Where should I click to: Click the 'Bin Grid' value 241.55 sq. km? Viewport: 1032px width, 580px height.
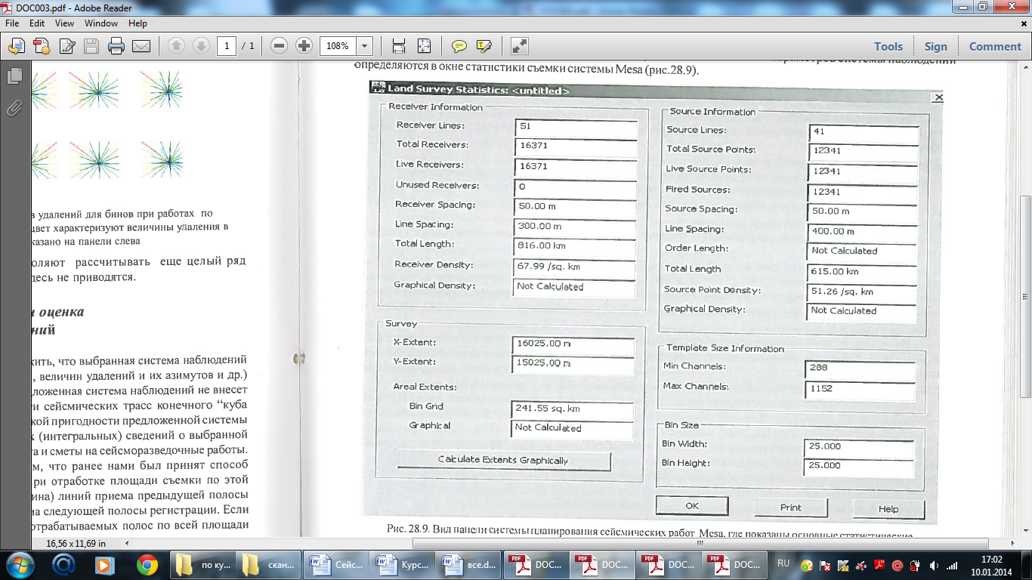click(572, 409)
